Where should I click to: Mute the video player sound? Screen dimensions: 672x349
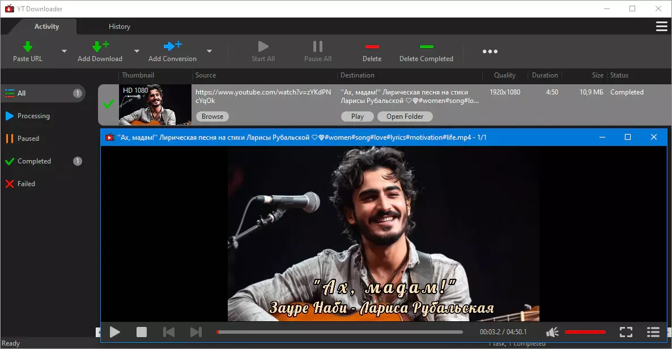[x=552, y=332]
